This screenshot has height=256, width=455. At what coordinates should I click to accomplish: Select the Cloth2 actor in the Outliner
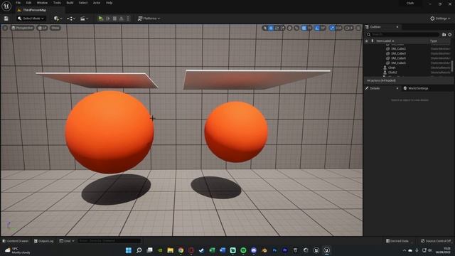point(392,73)
